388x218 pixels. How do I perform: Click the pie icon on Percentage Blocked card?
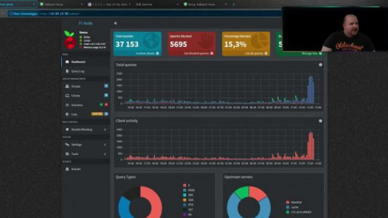pyautogui.click(x=259, y=41)
